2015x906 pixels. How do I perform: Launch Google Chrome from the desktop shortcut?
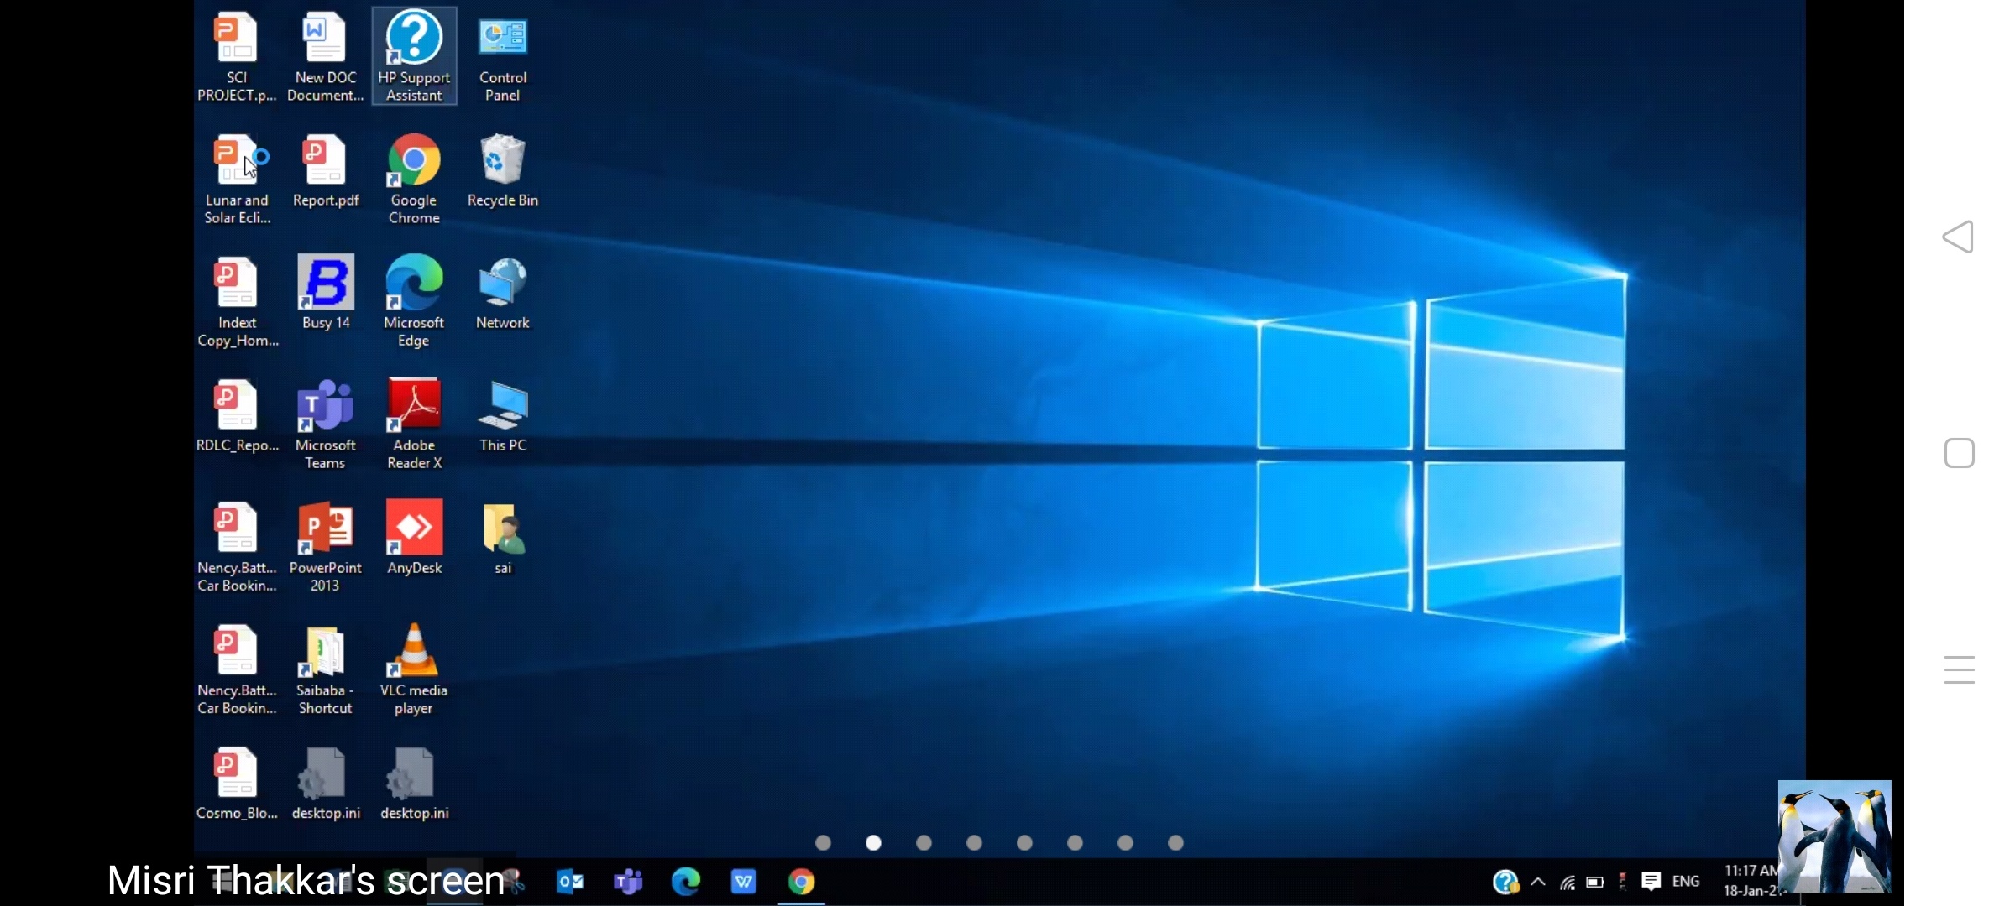click(x=414, y=179)
